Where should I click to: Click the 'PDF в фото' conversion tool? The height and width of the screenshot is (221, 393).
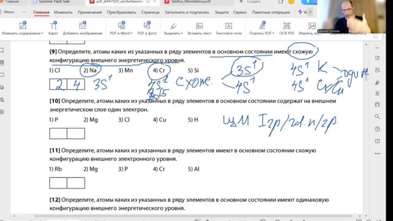(x=147, y=28)
